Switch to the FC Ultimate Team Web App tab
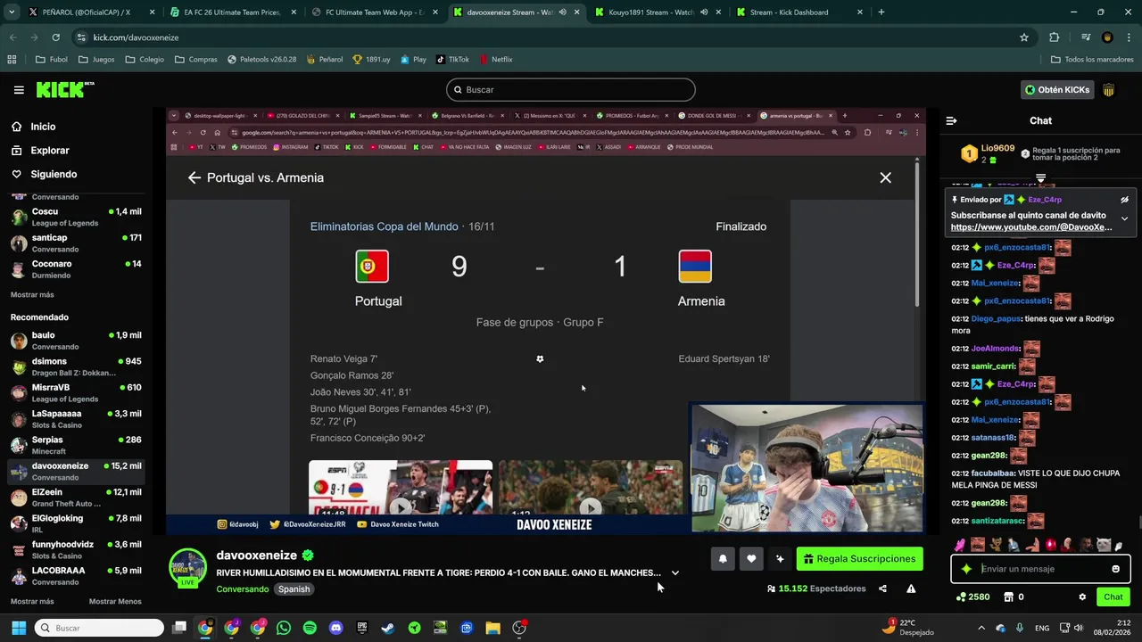This screenshot has width=1142, height=642. (374, 12)
